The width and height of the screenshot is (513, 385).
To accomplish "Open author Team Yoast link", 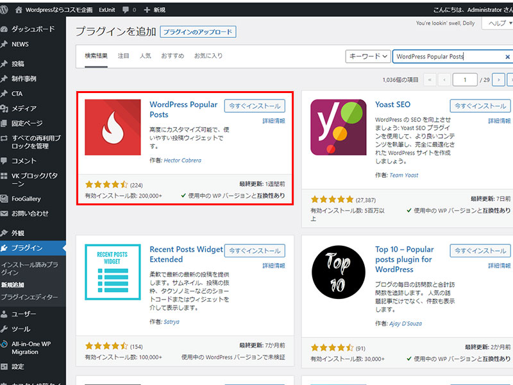I will tap(404, 175).
